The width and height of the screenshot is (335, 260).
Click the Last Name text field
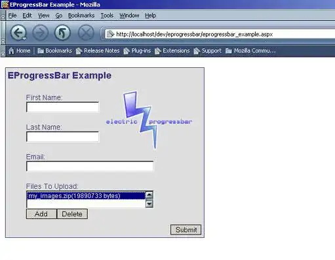[63, 137]
